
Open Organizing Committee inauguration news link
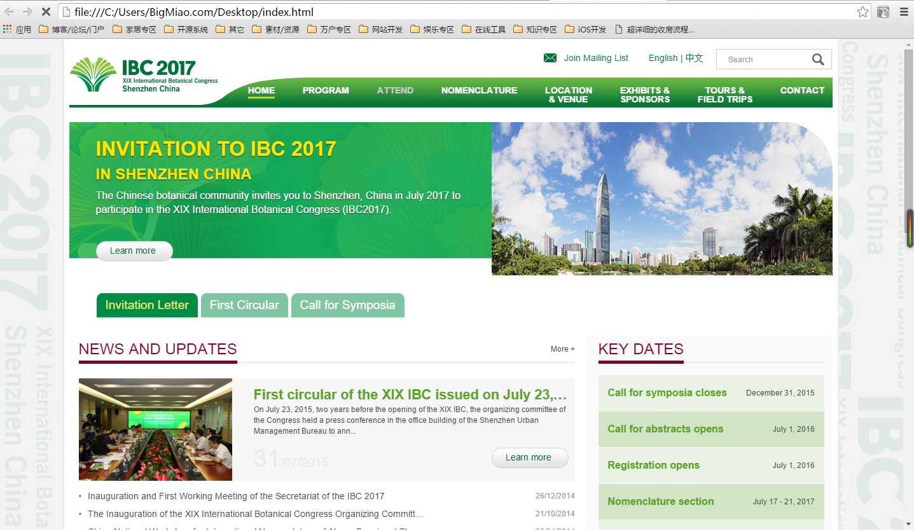pyautogui.click(x=256, y=514)
